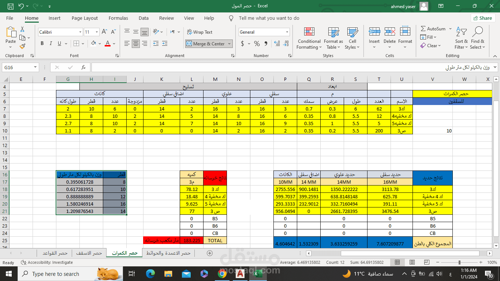Click Tell me what you want to do
Screen dimensions: 500x281
tap(269, 18)
